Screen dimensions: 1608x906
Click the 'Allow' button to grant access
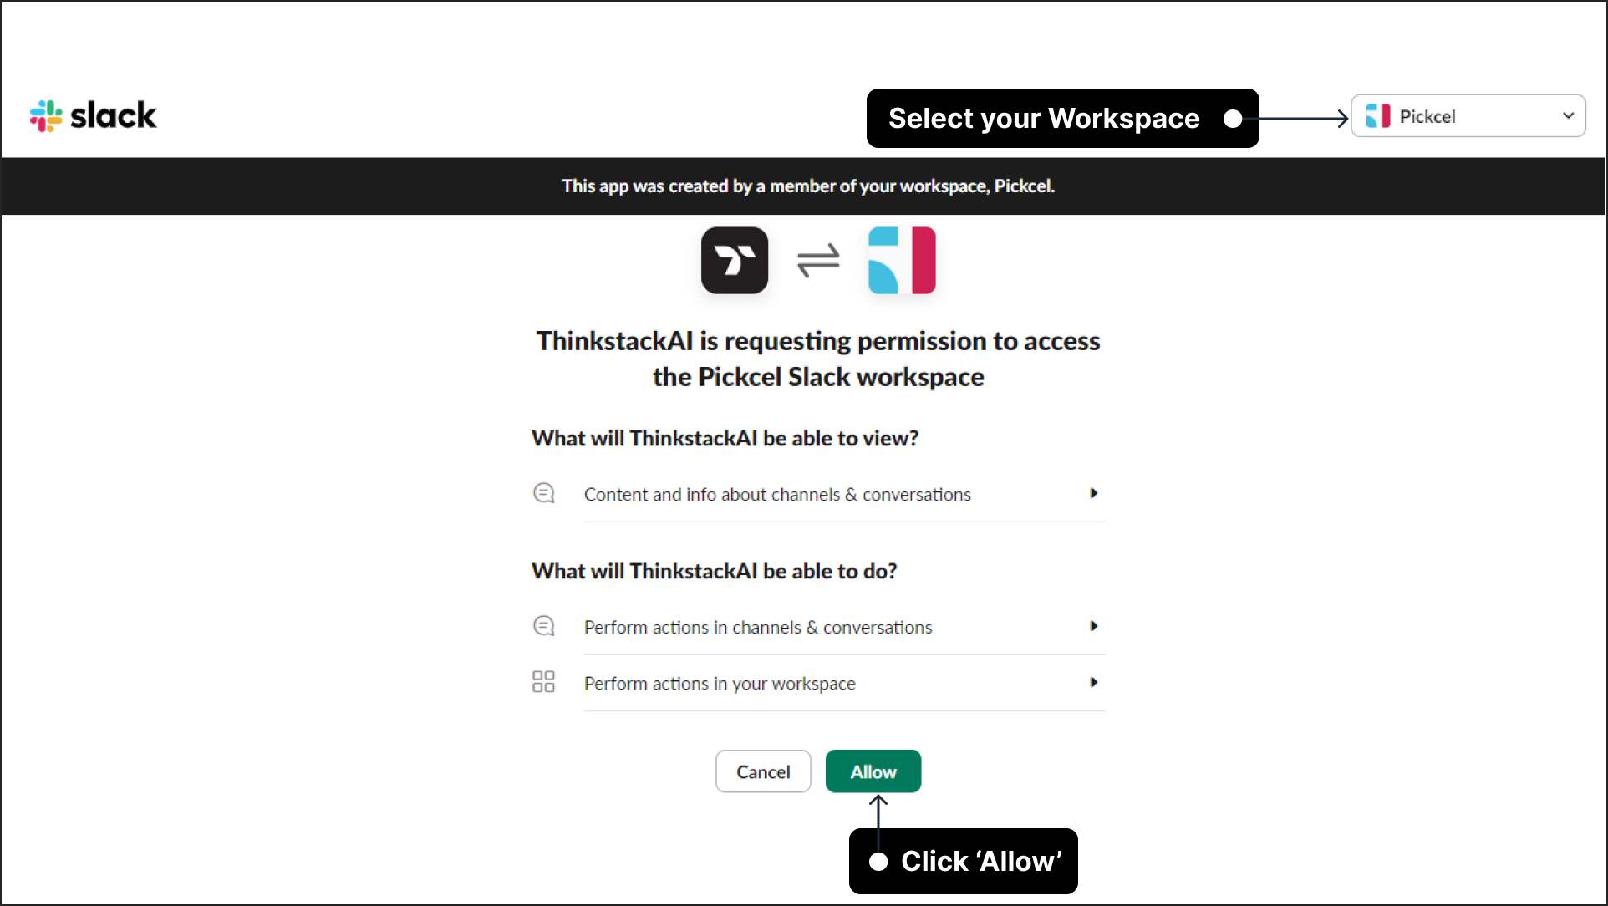873,771
